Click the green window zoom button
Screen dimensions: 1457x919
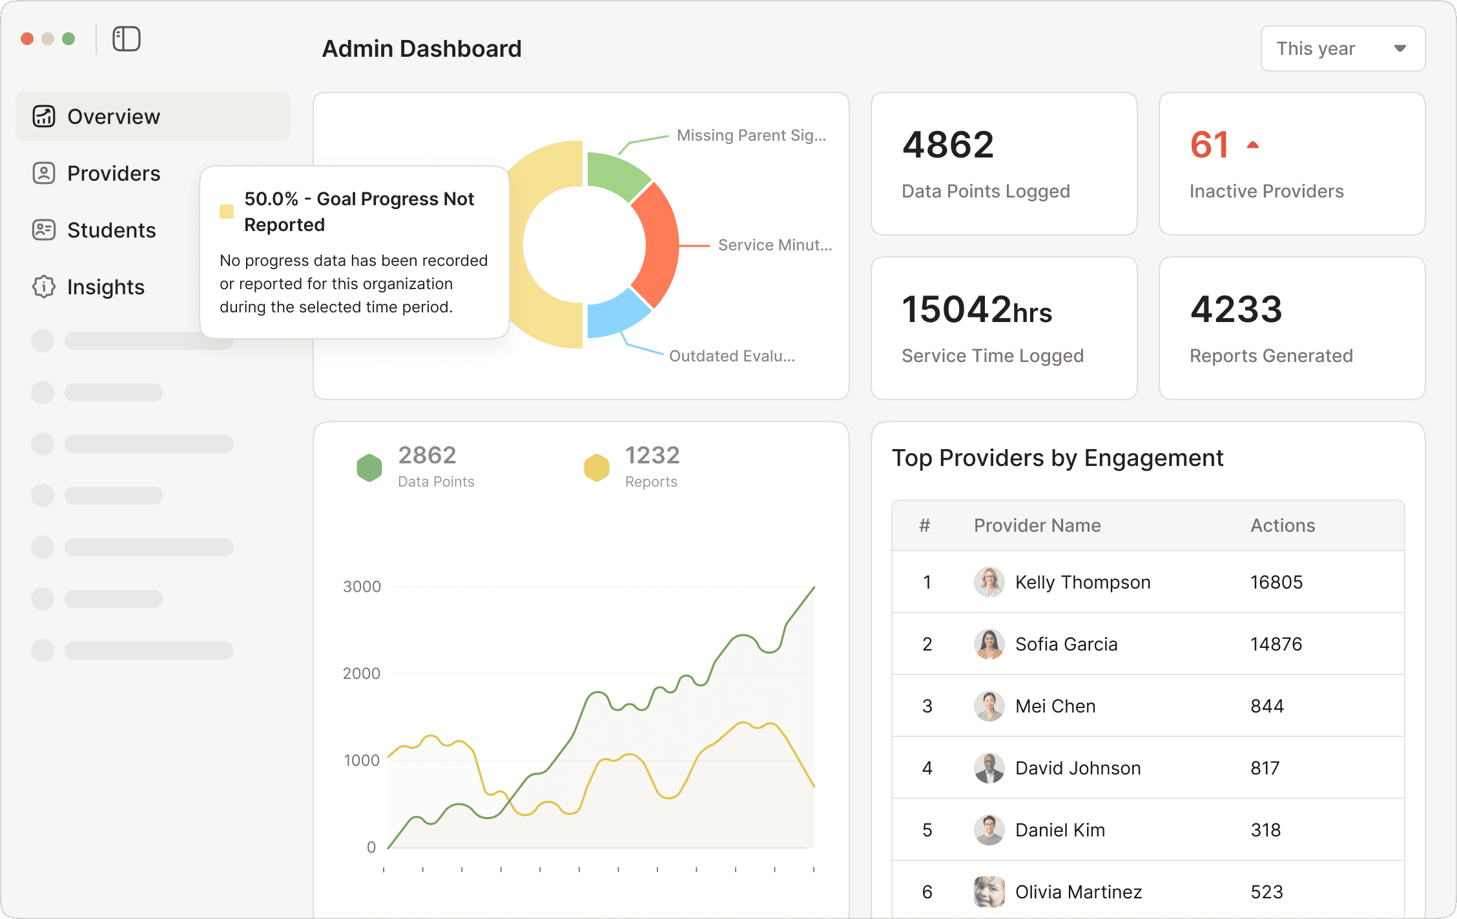tap(68, 39)
